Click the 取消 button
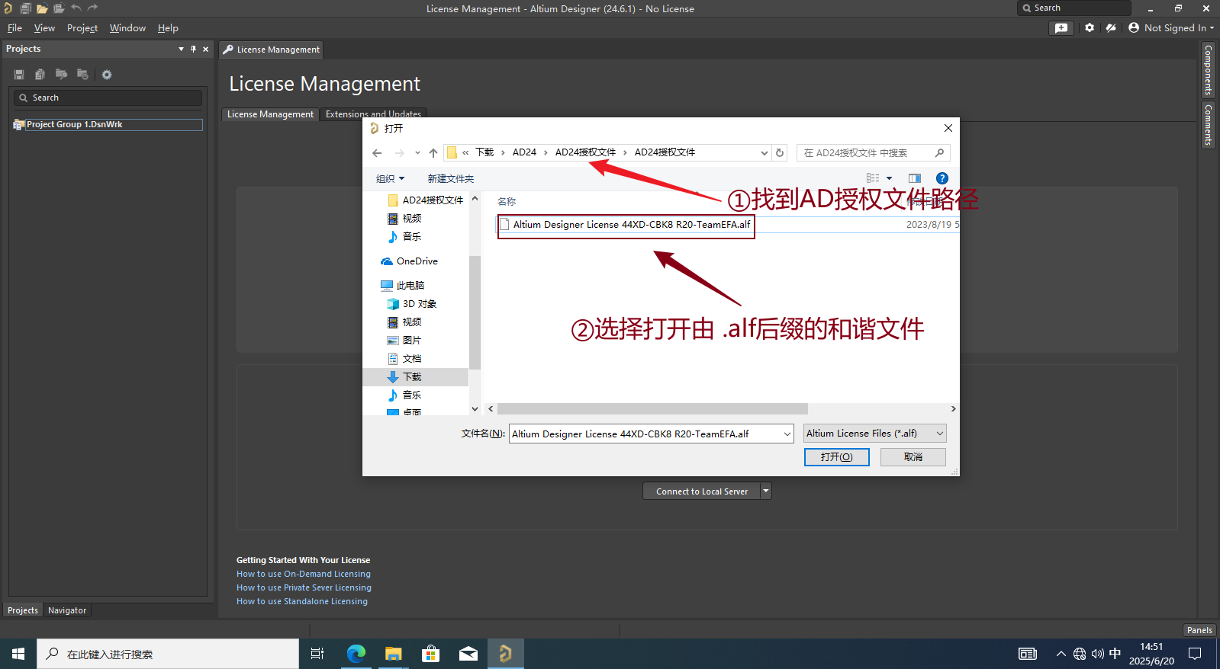1220x669 pixels. point(913,456)
